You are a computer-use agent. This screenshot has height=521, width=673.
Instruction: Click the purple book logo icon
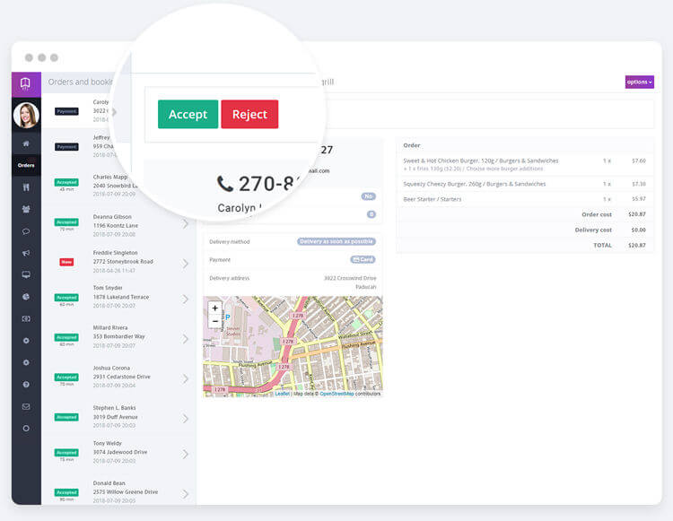26,83
